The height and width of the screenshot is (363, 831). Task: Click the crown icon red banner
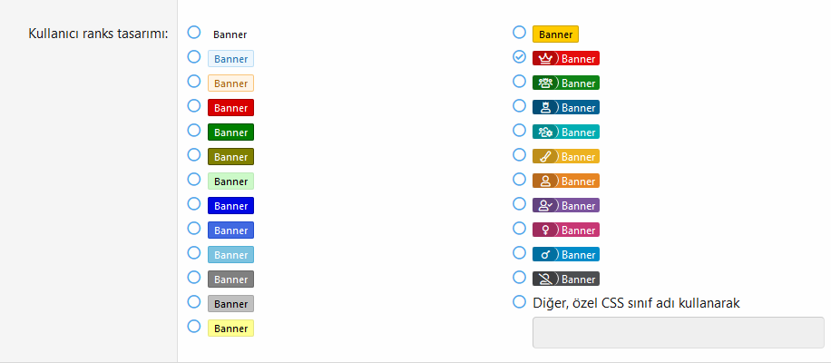click(565, 59)
